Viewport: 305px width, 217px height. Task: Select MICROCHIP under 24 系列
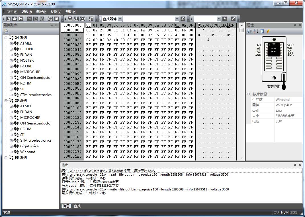(x=30, y=72)
